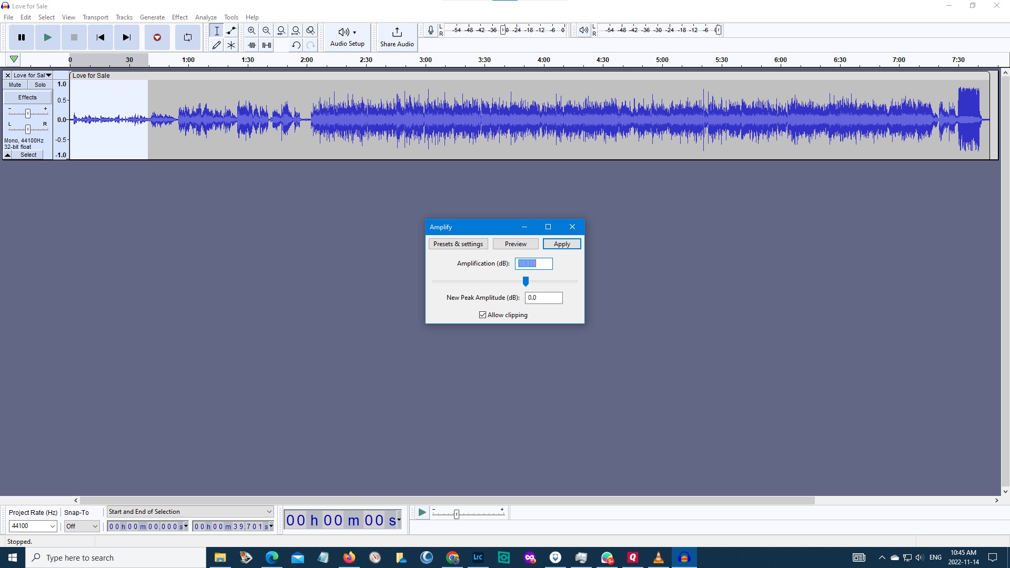Screen dimensions: 1010x568
Task: Open the Audio Setup menu
Action: point(347,37)
